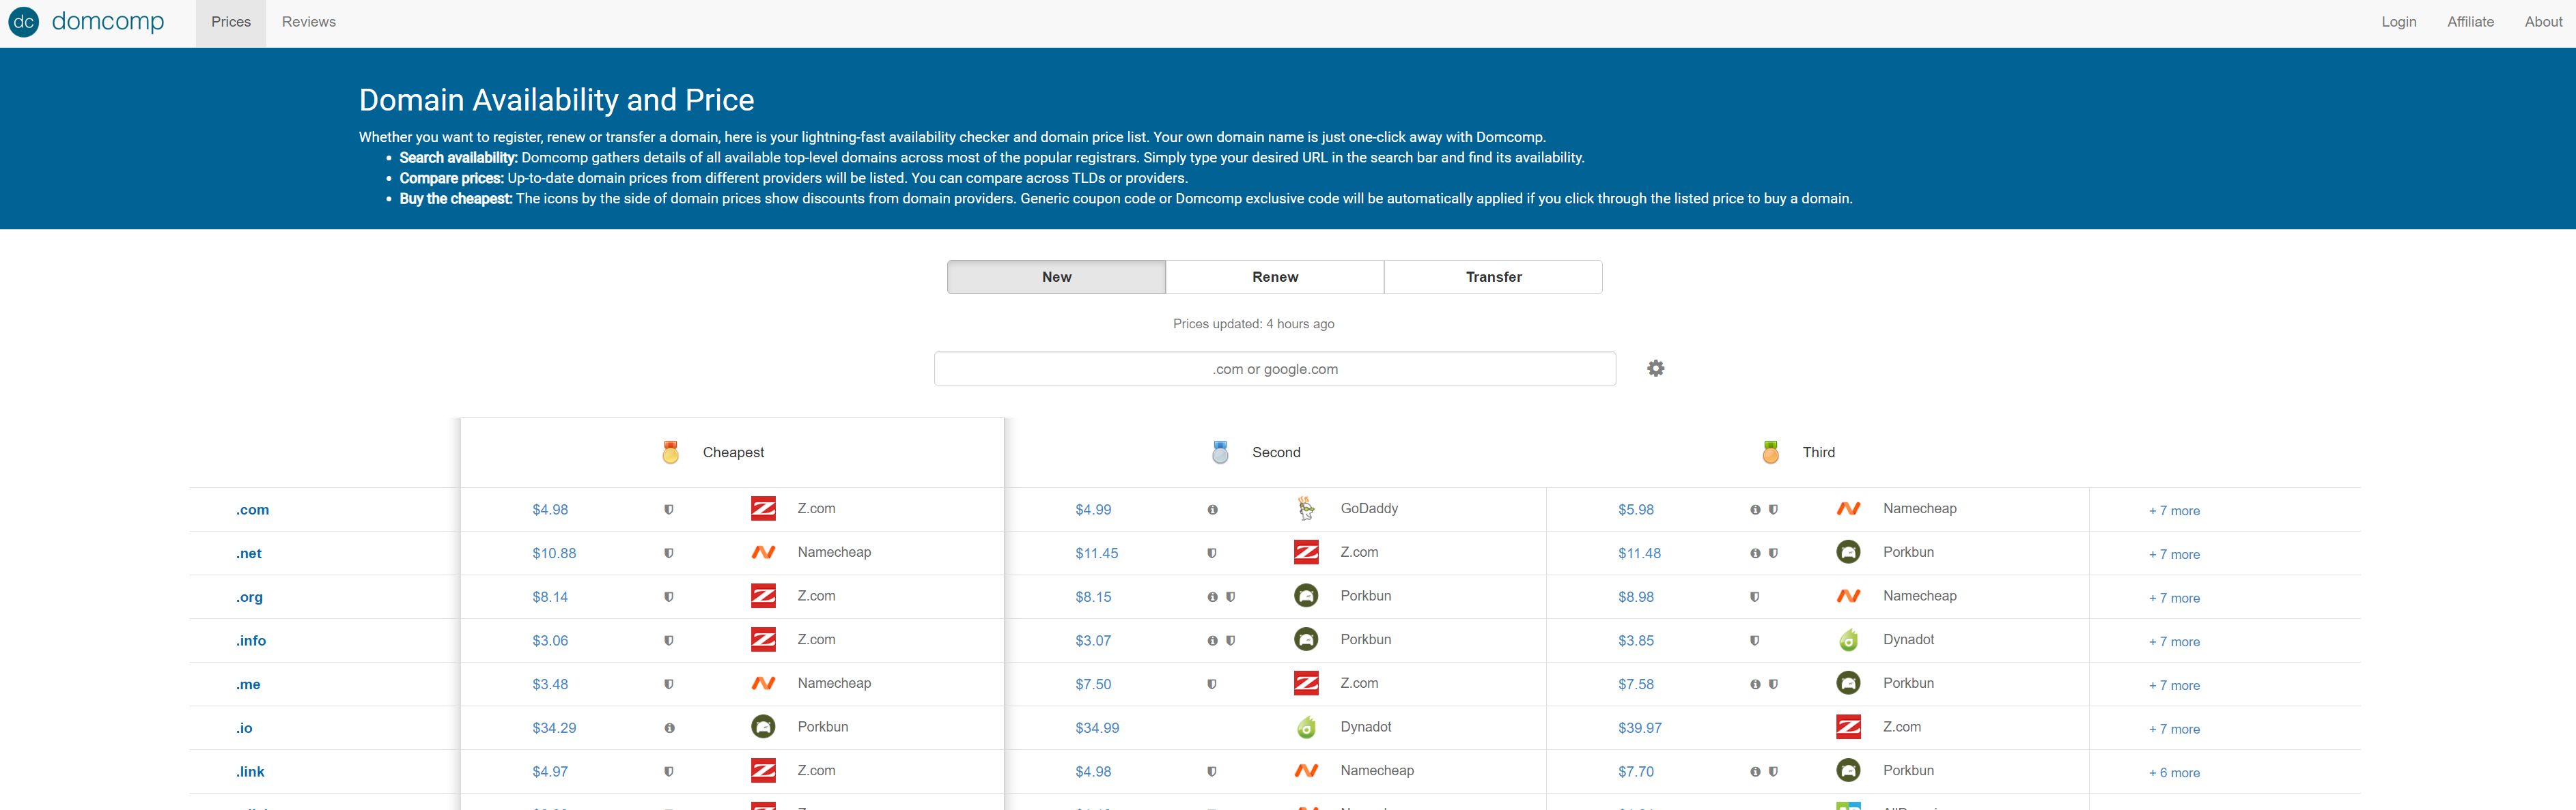The height and width of the screenshot is (810, 2576).
Task: Open the Prices navigation tab
Action: pyautogui.click(x=231, y=22)
